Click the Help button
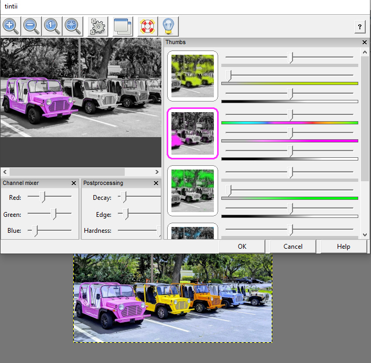 (x=343, y=247)
